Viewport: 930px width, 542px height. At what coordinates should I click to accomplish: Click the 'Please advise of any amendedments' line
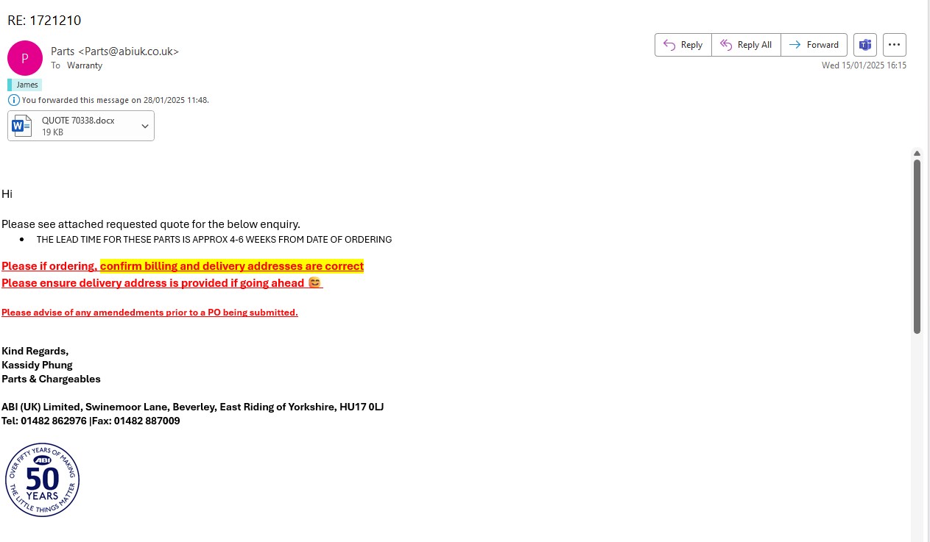[x=149, y=313]
